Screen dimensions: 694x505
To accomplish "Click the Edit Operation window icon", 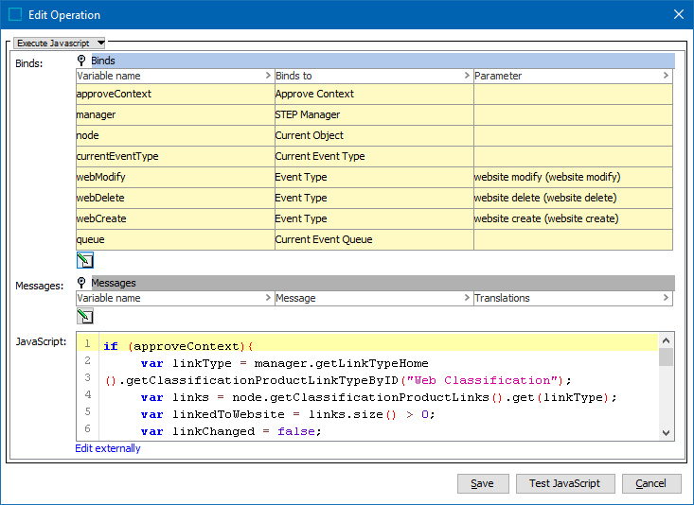I will pos(15,14).
